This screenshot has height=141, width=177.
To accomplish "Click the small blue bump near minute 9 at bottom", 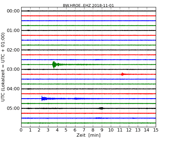I will [99, 118].
